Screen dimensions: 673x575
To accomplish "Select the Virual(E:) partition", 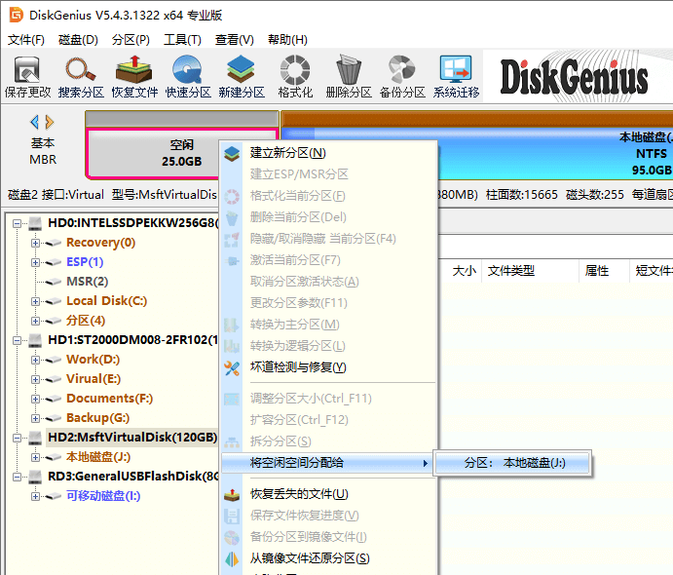I will pos(93,379).
